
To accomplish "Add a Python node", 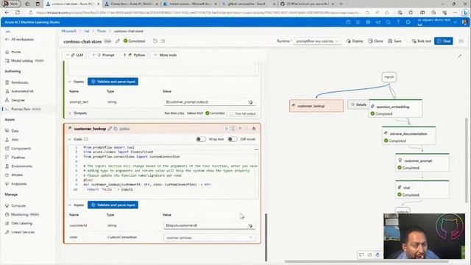I will tap(134, 55).
